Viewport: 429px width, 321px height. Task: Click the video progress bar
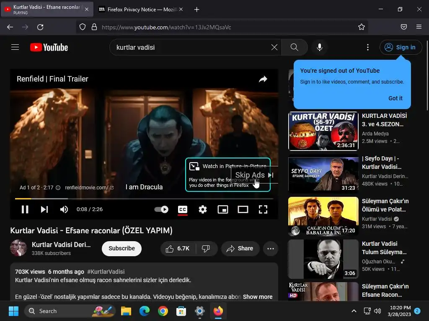click(144, 199)
